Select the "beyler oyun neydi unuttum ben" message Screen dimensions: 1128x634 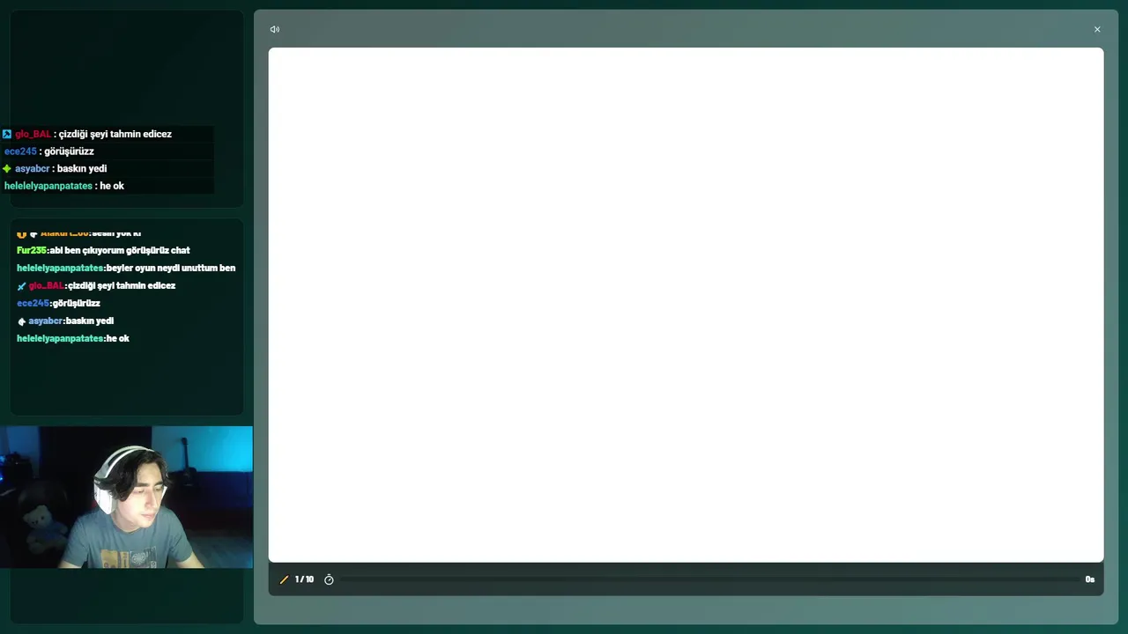tap(171, 268)
